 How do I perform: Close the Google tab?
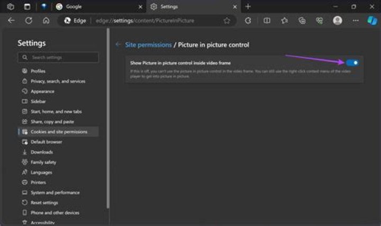point(140,7)
